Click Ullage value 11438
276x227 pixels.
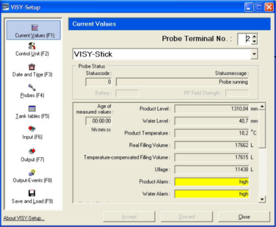click(x=211, y=169)
